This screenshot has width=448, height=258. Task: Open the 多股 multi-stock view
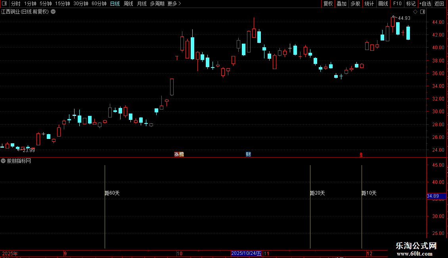tap(355, 4)
